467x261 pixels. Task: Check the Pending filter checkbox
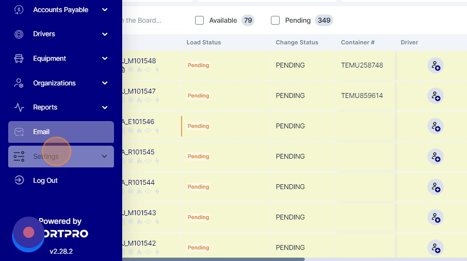[275, 20]
